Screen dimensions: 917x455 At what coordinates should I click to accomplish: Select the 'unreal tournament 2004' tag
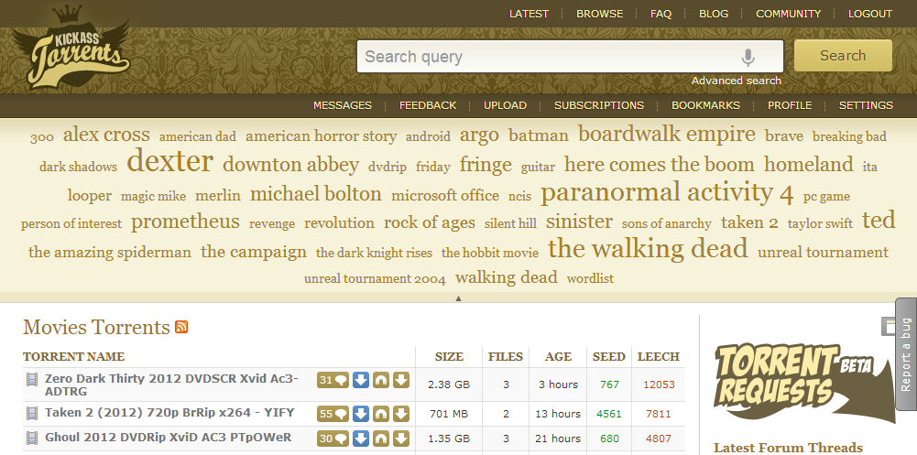coord(375,278)
